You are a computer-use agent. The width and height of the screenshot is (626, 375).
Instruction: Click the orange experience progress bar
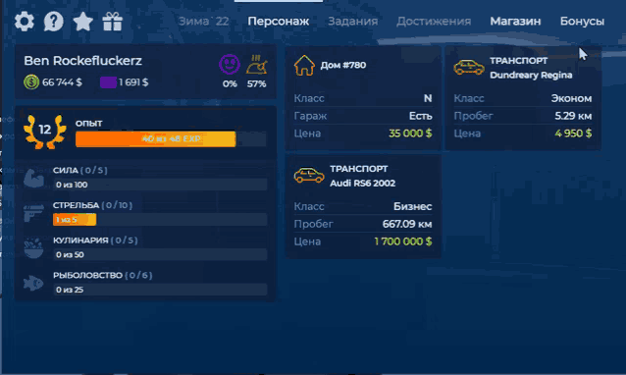[171, 139]
